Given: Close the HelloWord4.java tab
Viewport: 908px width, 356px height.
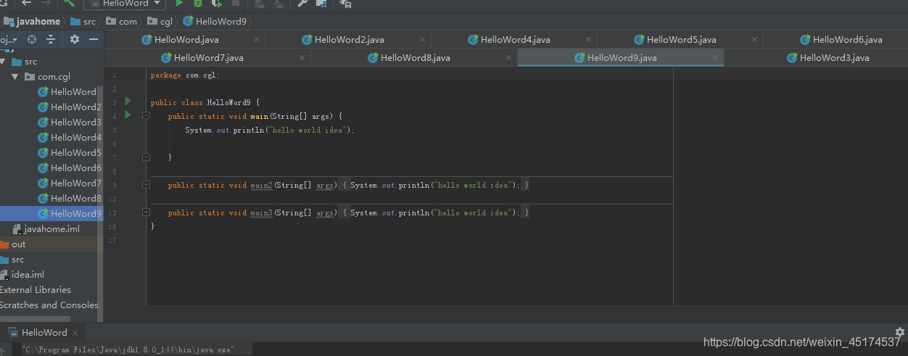Looking at the screenshot, I should tap(589, 39).
